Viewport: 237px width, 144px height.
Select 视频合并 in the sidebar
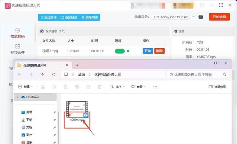point(18,49)
